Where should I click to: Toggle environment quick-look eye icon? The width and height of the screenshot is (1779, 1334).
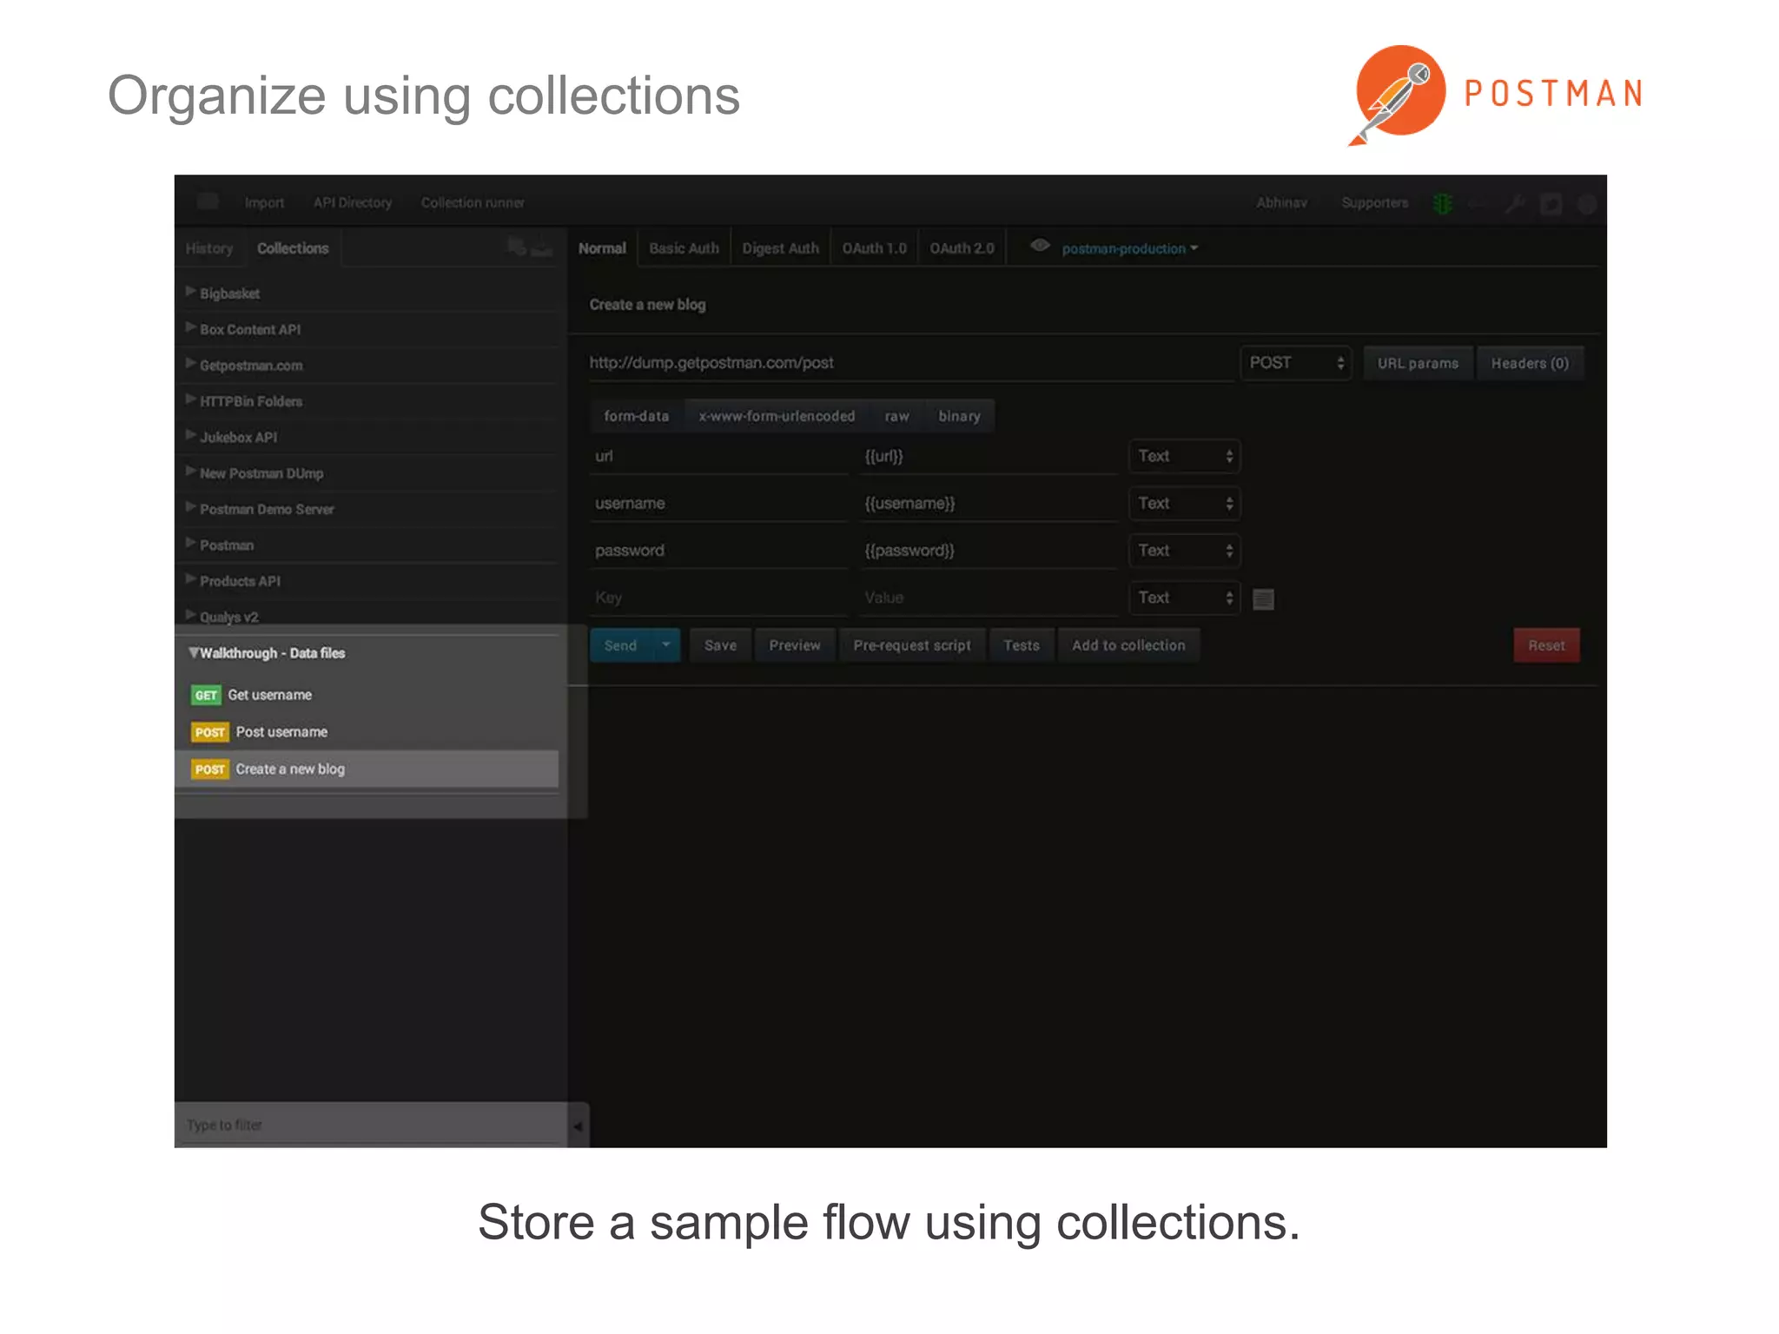coord(1040,246)
